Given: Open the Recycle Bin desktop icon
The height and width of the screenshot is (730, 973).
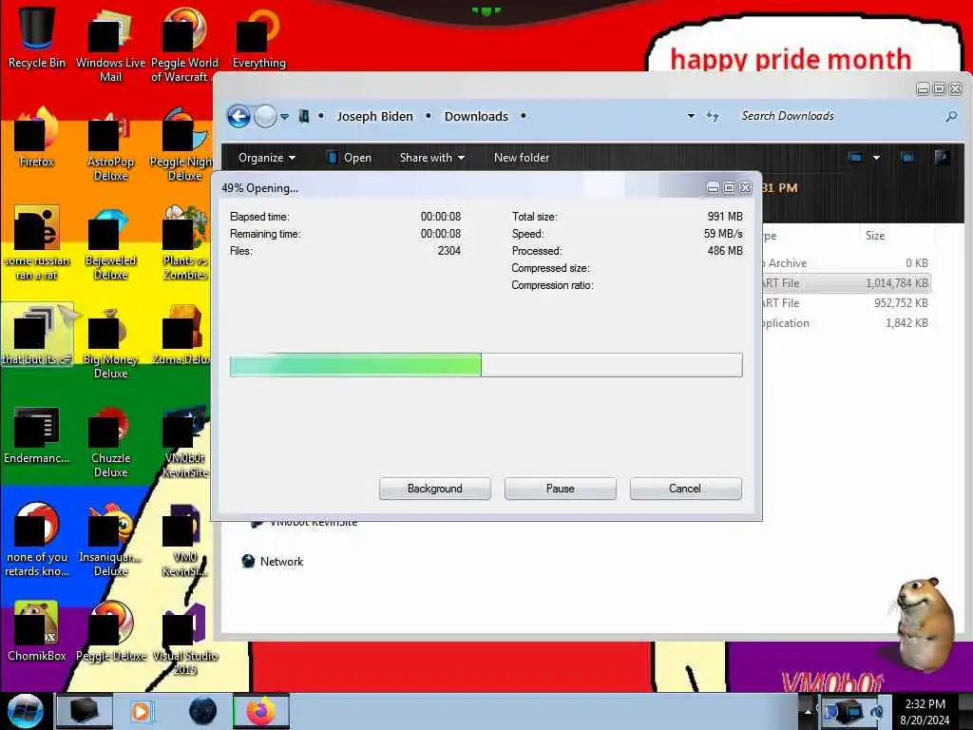Looking at the screenshot, I should [37, 38].
